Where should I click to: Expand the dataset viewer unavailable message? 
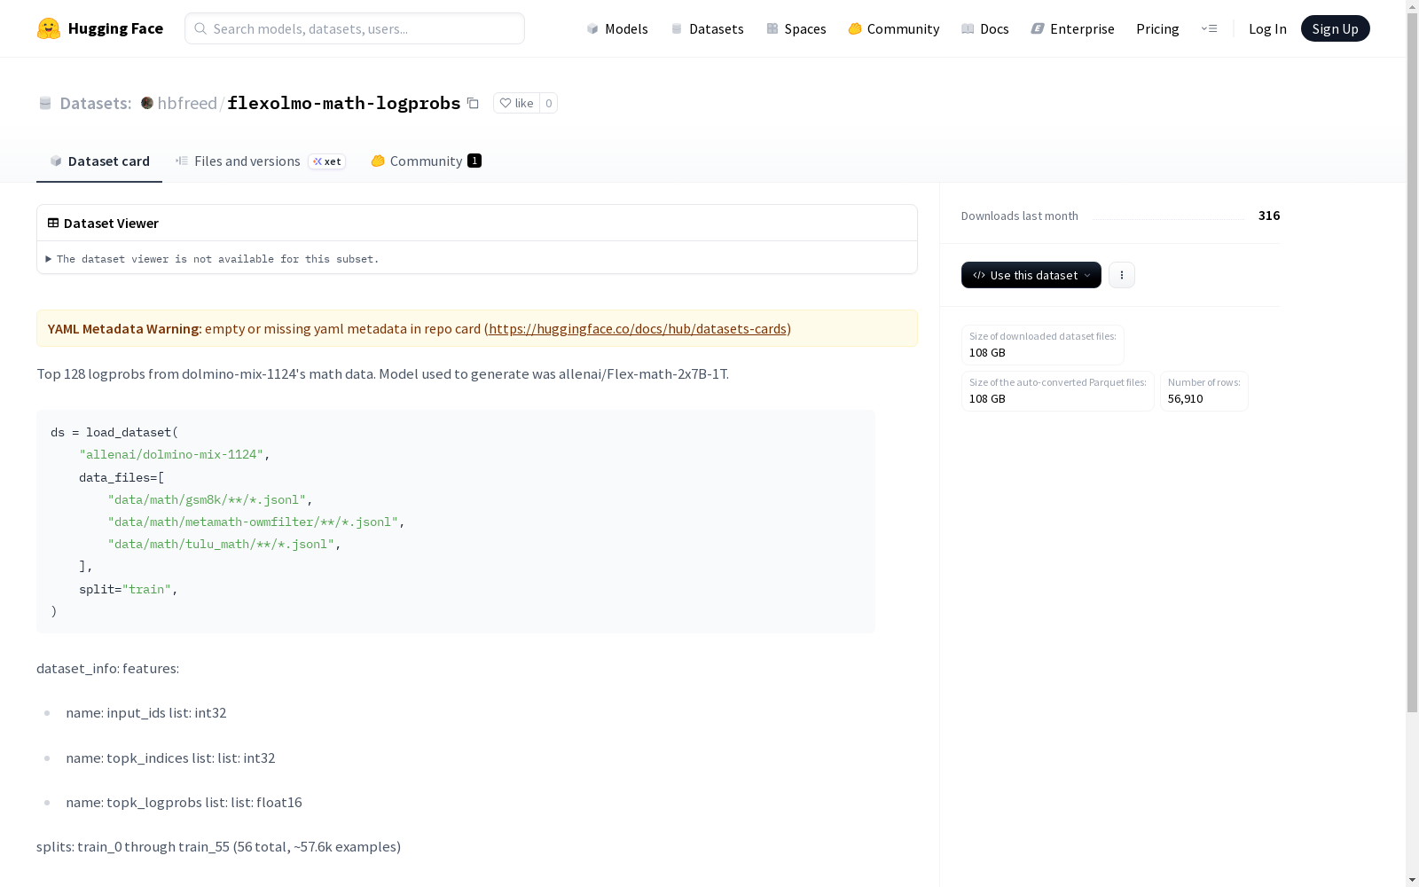tap(213, 259)
